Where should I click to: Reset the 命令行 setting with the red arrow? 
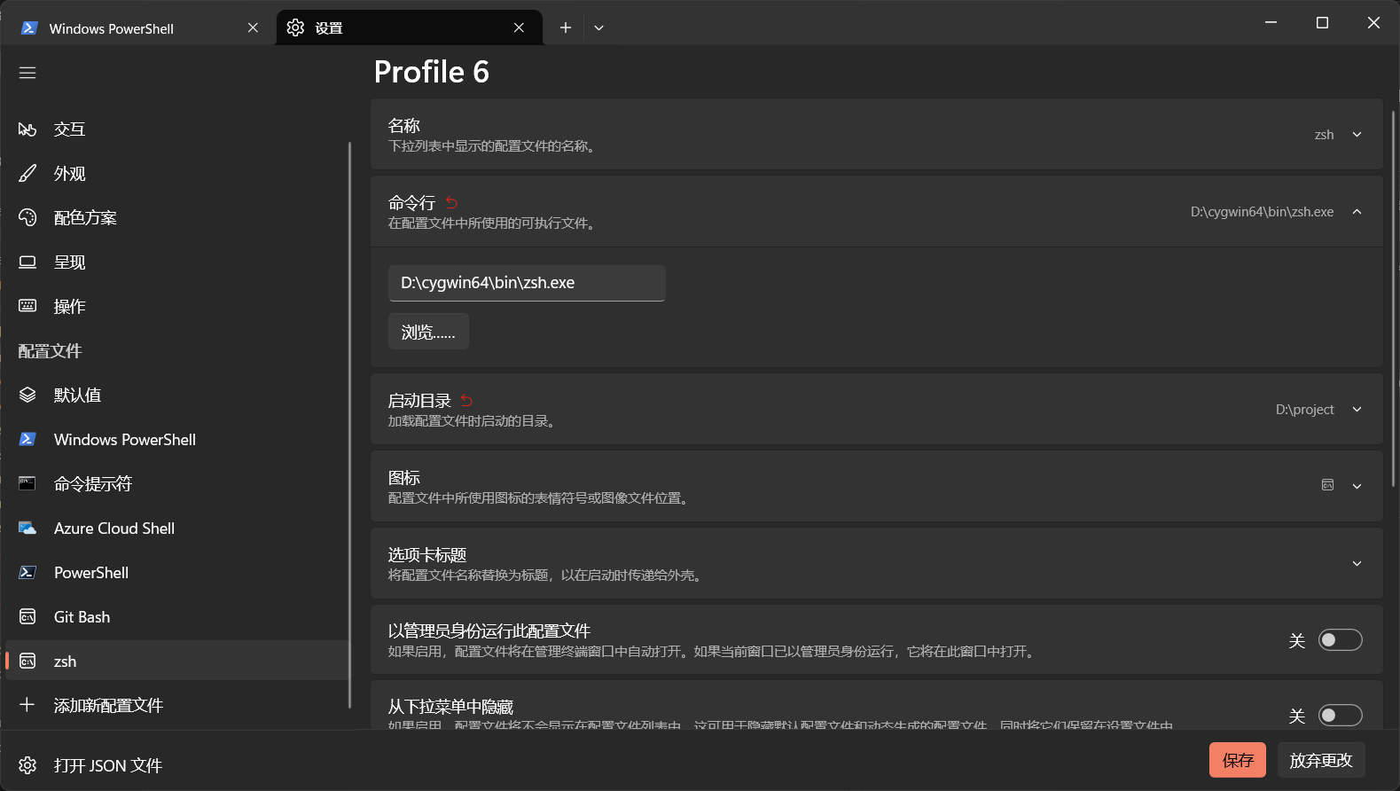point(451,203)
